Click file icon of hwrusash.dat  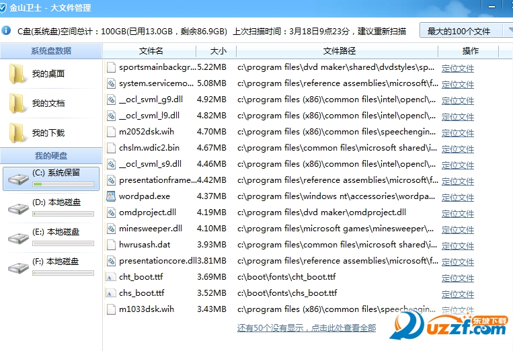111,245
